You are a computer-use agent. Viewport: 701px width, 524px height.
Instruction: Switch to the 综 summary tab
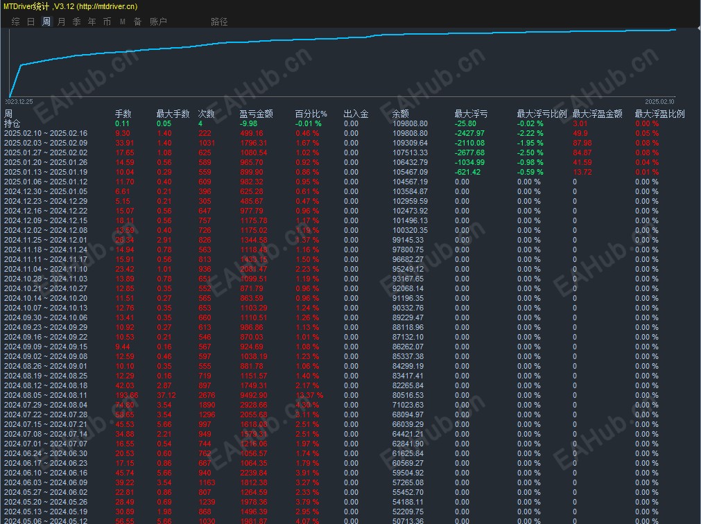[x=16, y=21]
